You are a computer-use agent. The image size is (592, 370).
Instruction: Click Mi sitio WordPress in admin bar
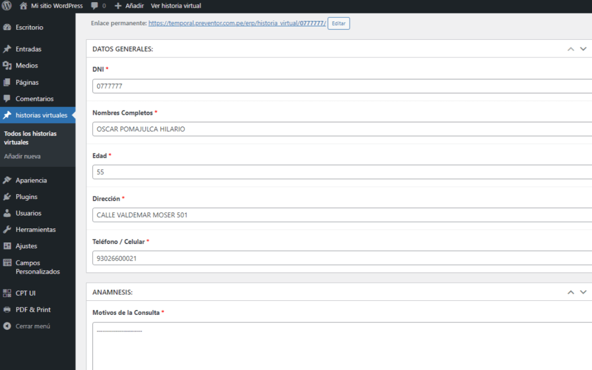(x=57, y=6)
